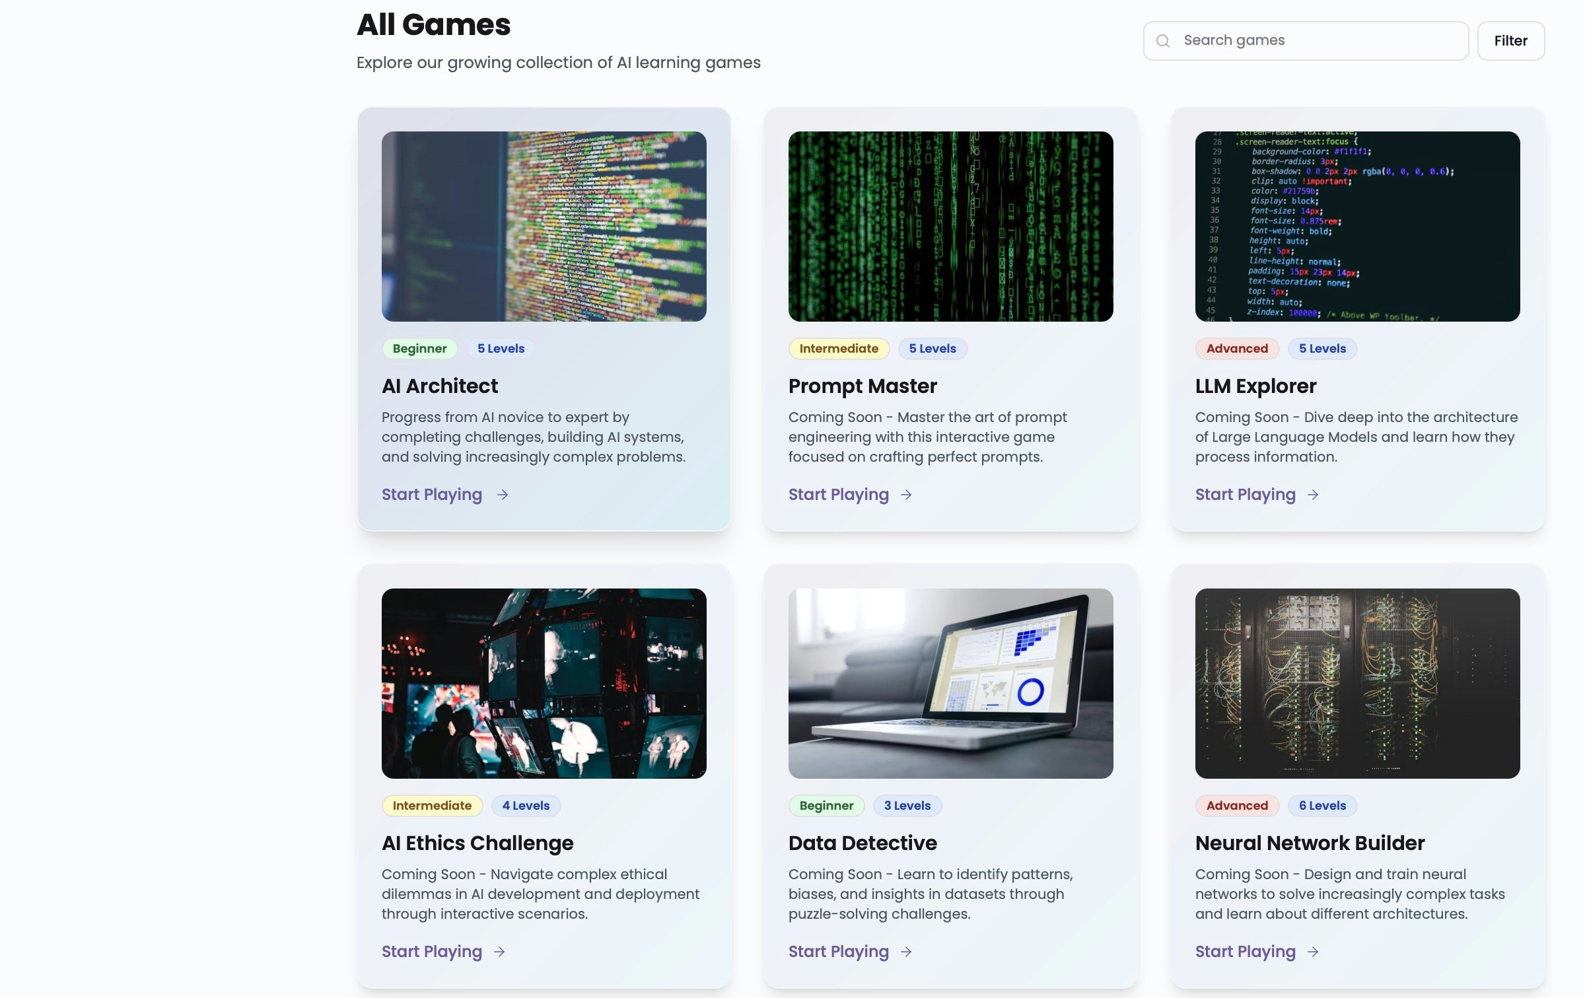
Task: Click the arrow icon beside AI Ethics Challenge's Start Playing
Action: tap(500, 952)
